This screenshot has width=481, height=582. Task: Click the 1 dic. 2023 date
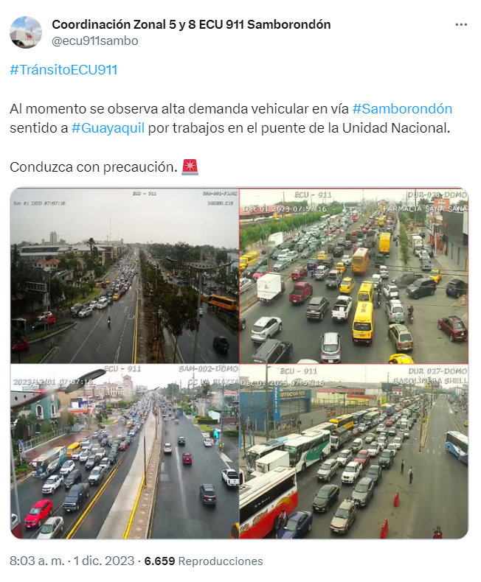tap(103, 561)
